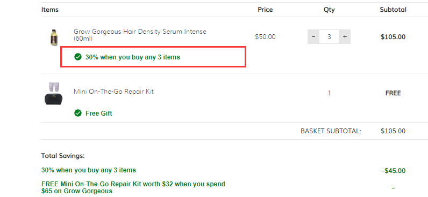Click the Qty column header
Viewport: 428px width, 197px height.
click(329, 10)
